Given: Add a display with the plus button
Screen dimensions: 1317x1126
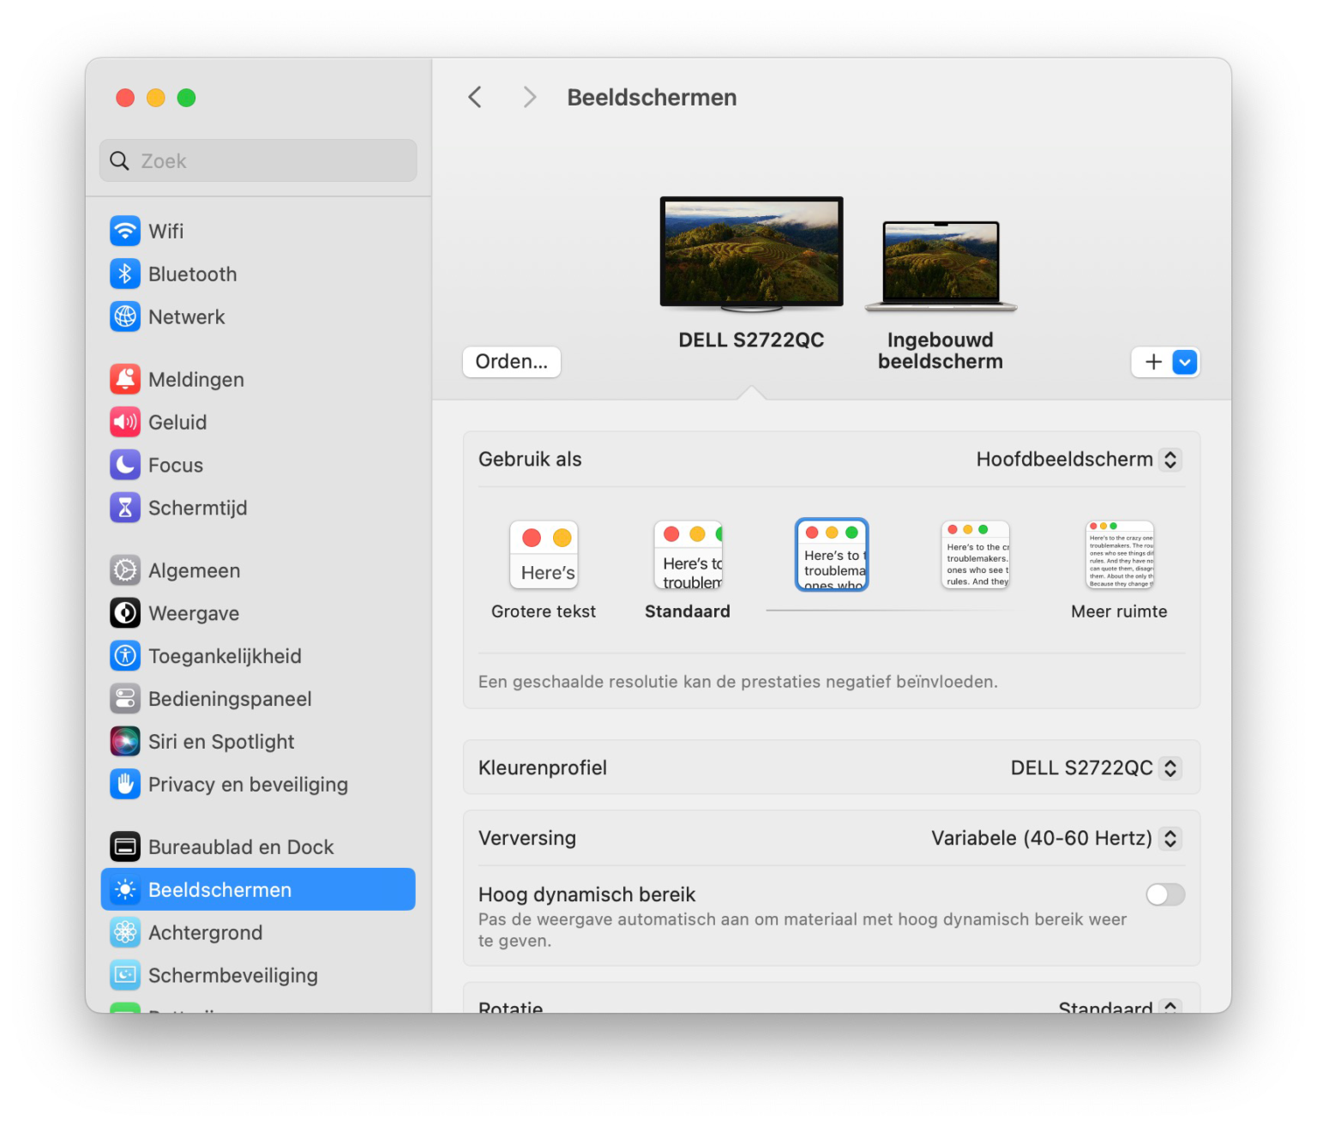Looking at the screenshot, I should (x=1152, y=362).
